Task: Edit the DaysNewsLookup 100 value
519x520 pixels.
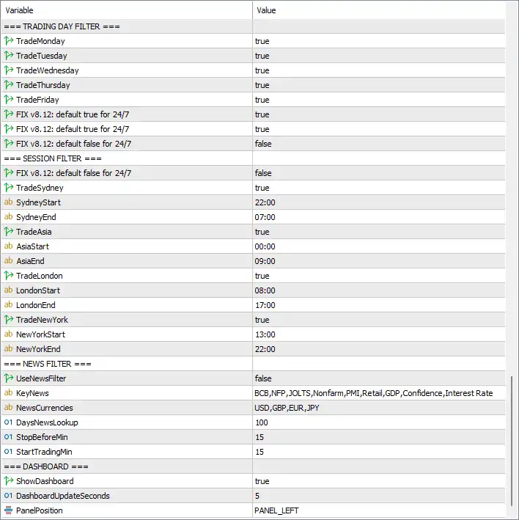Action: click(x=379, y=422)
